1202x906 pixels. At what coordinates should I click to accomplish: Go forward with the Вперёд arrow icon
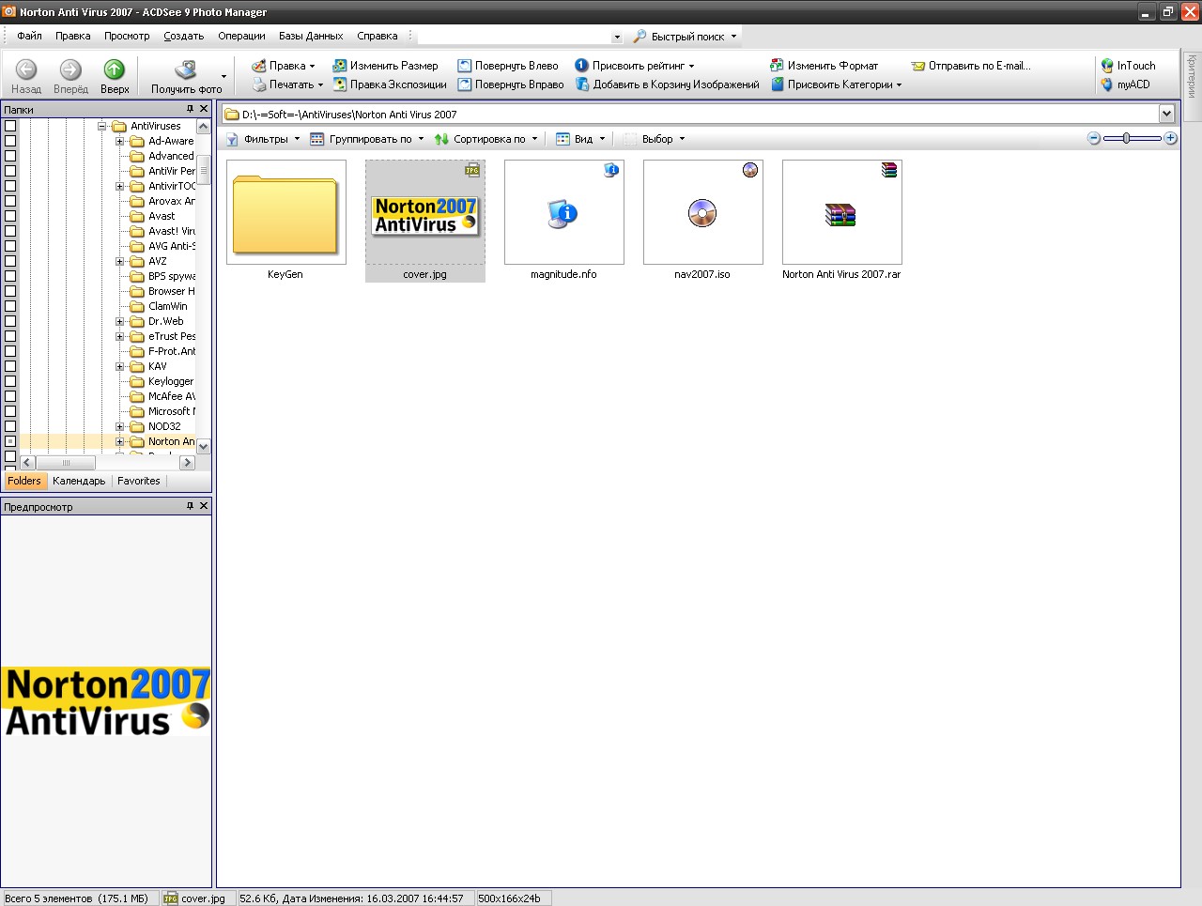tap(70, 69)
